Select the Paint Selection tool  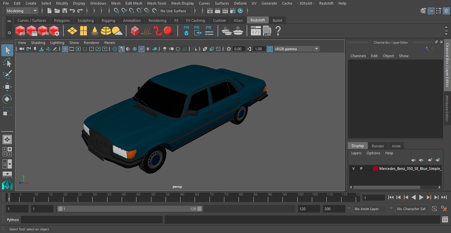(x=7, y=75)
